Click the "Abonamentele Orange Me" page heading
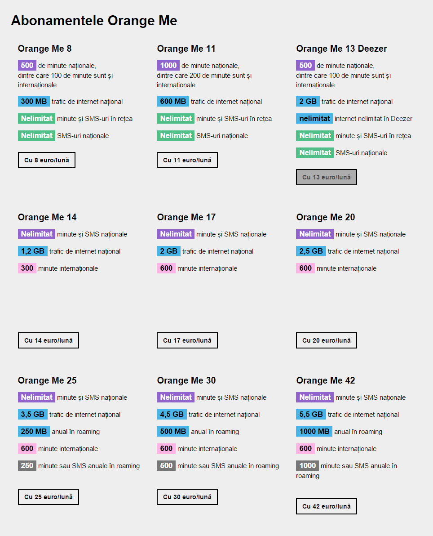The image size is (433, 536). (x=94, y=21)
